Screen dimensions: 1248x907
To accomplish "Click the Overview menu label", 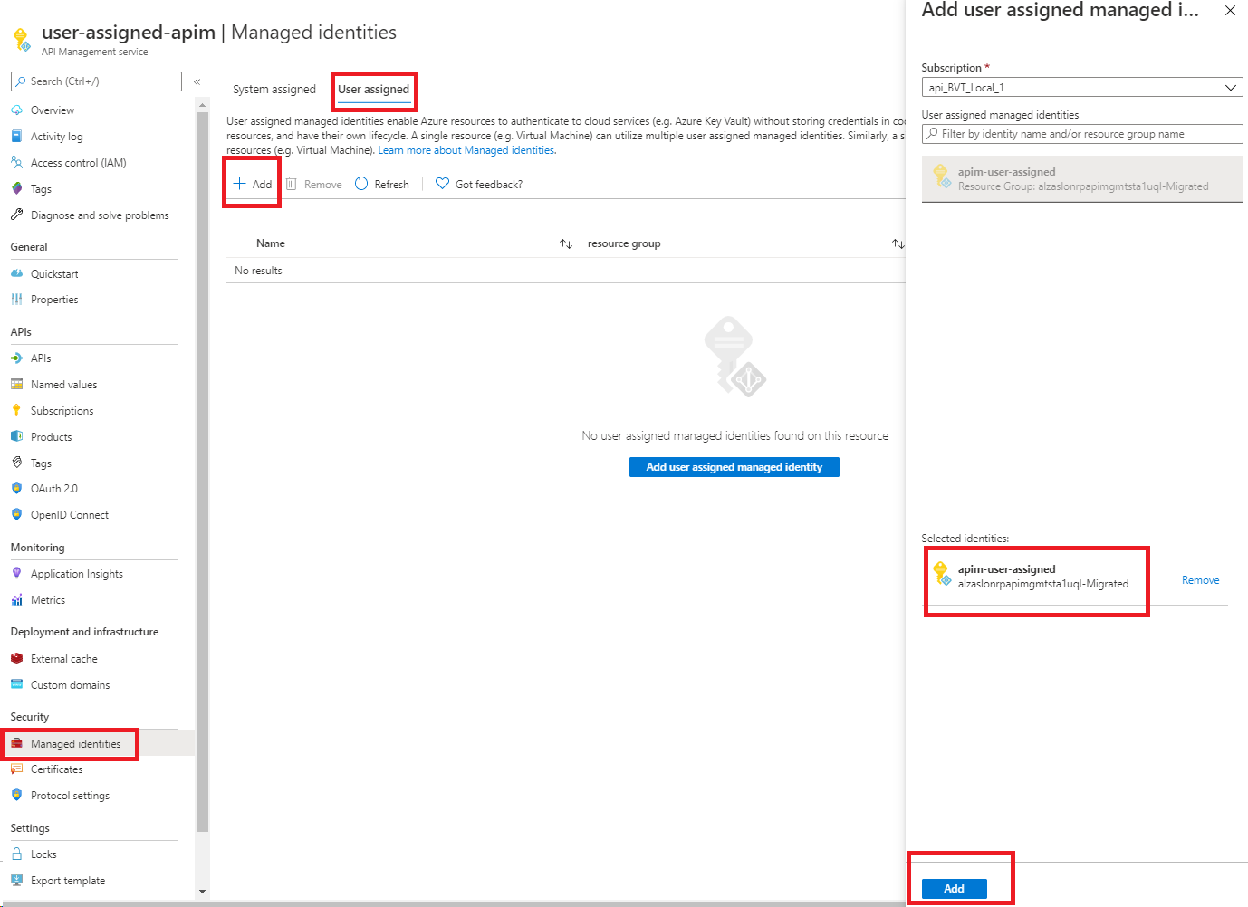I will pos(53,110).
